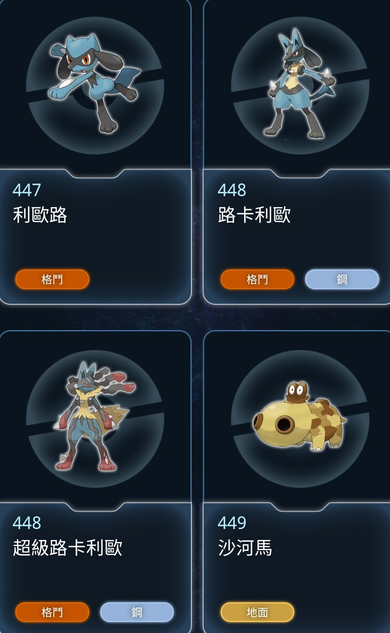Click the number 447 on Riolu's card
The image size is (390, 633).
click(27, 190)
